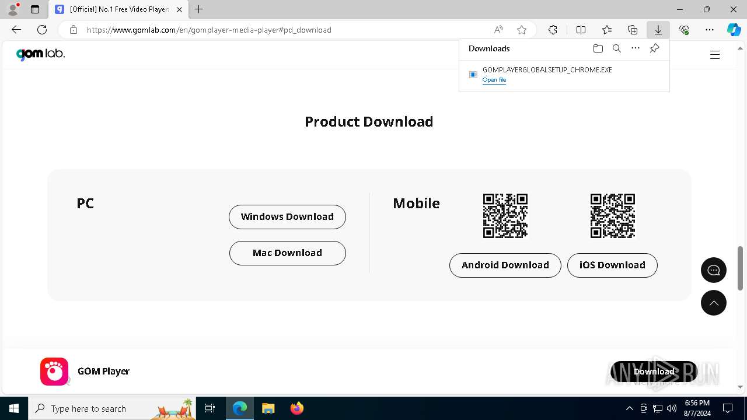This screenshot has width=747, height=420.
Task: View site information lock icon
Action: pos(73,30)
